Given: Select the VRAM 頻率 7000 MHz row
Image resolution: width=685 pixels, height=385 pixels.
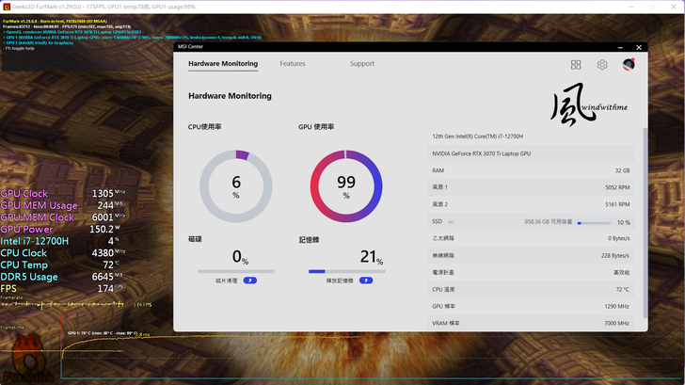Looking at the screenshot, I should [532, 324].
